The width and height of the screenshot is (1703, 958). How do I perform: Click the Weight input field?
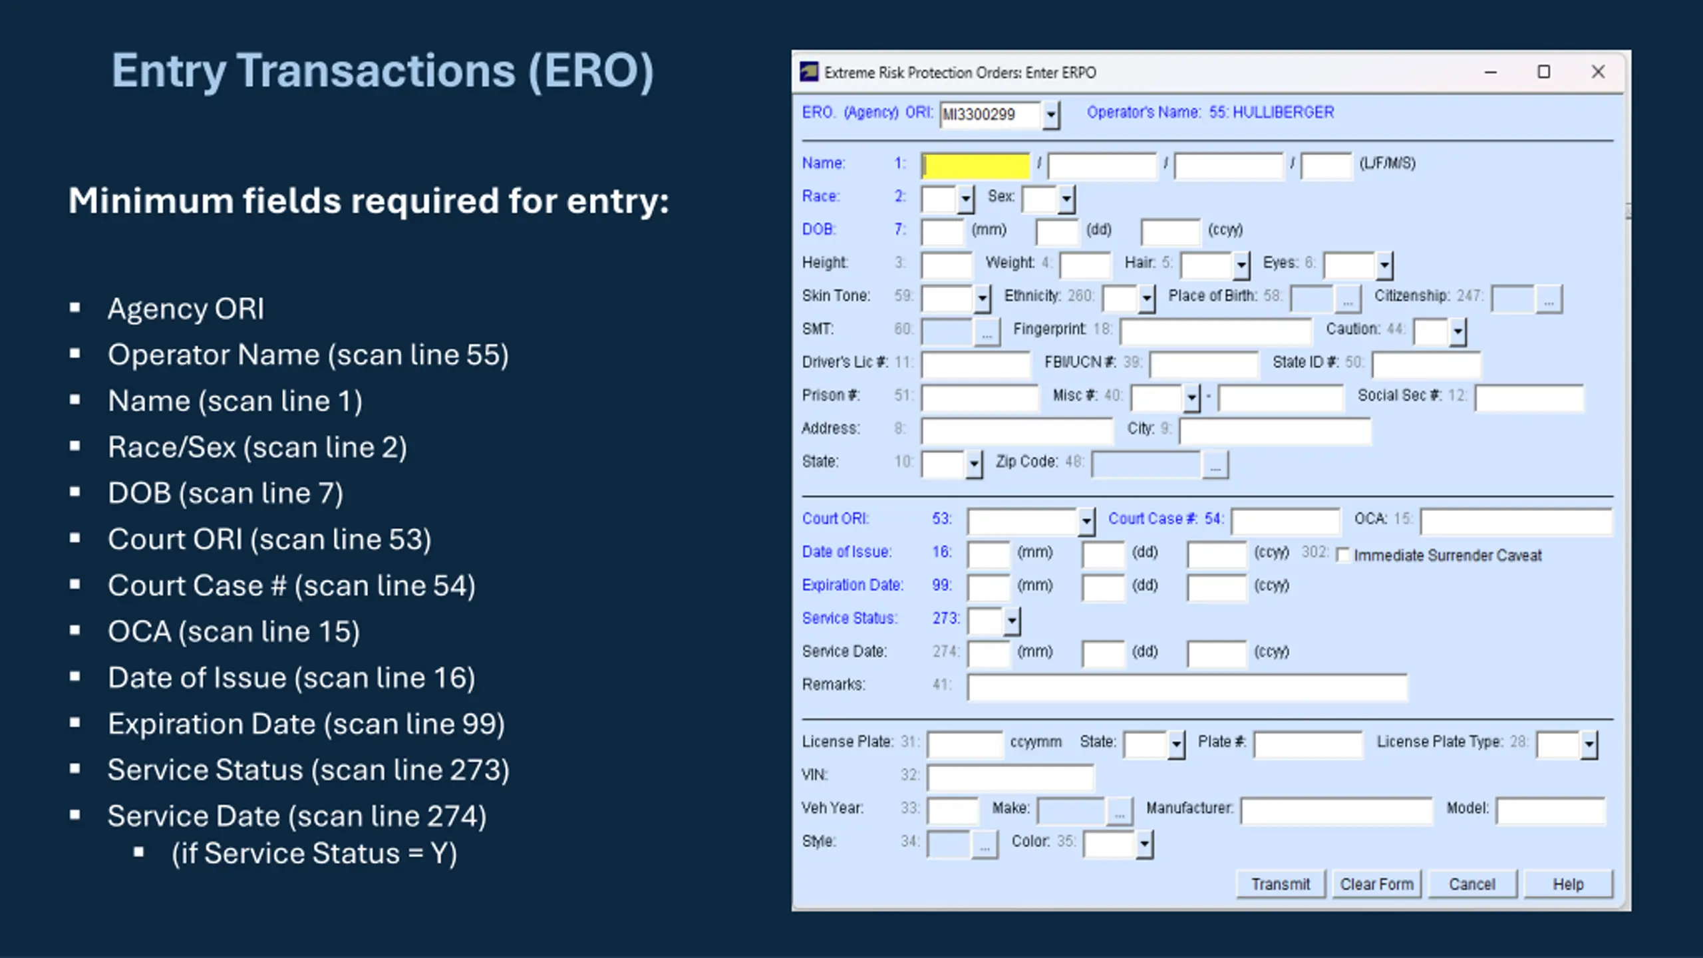pyautogui.click(x=1086, y=265)
